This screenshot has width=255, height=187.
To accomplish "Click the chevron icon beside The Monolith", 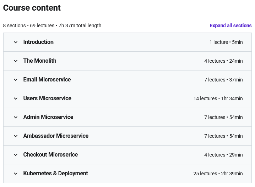I will click(16, 61).
